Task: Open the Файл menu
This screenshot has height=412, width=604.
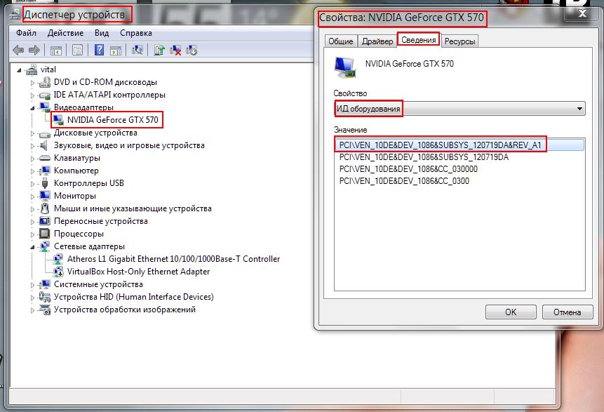Action: [x=26, y=33]
